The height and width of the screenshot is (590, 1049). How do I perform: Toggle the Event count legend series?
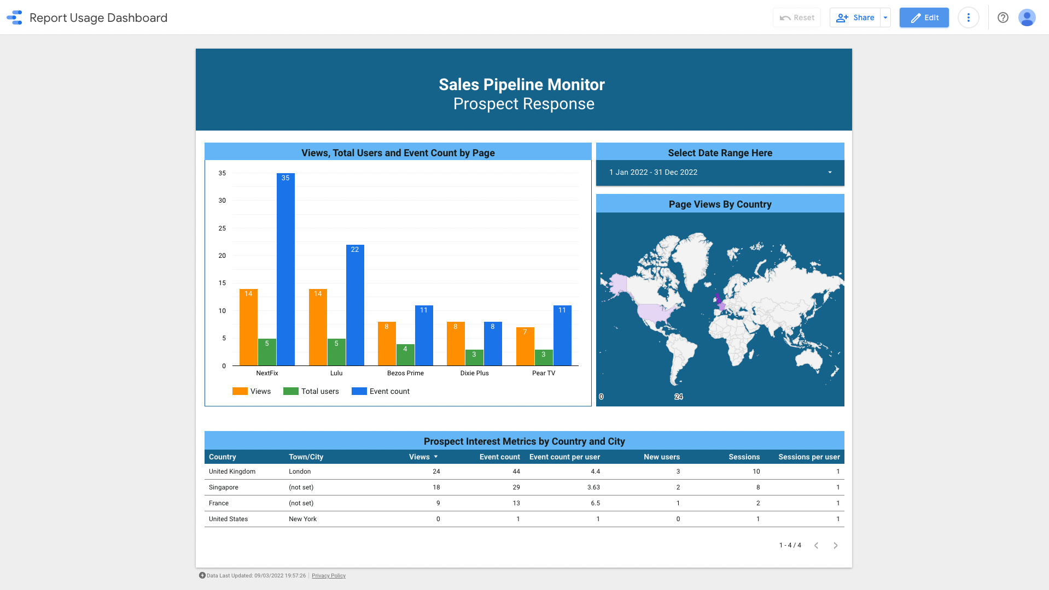pos(380,391)
